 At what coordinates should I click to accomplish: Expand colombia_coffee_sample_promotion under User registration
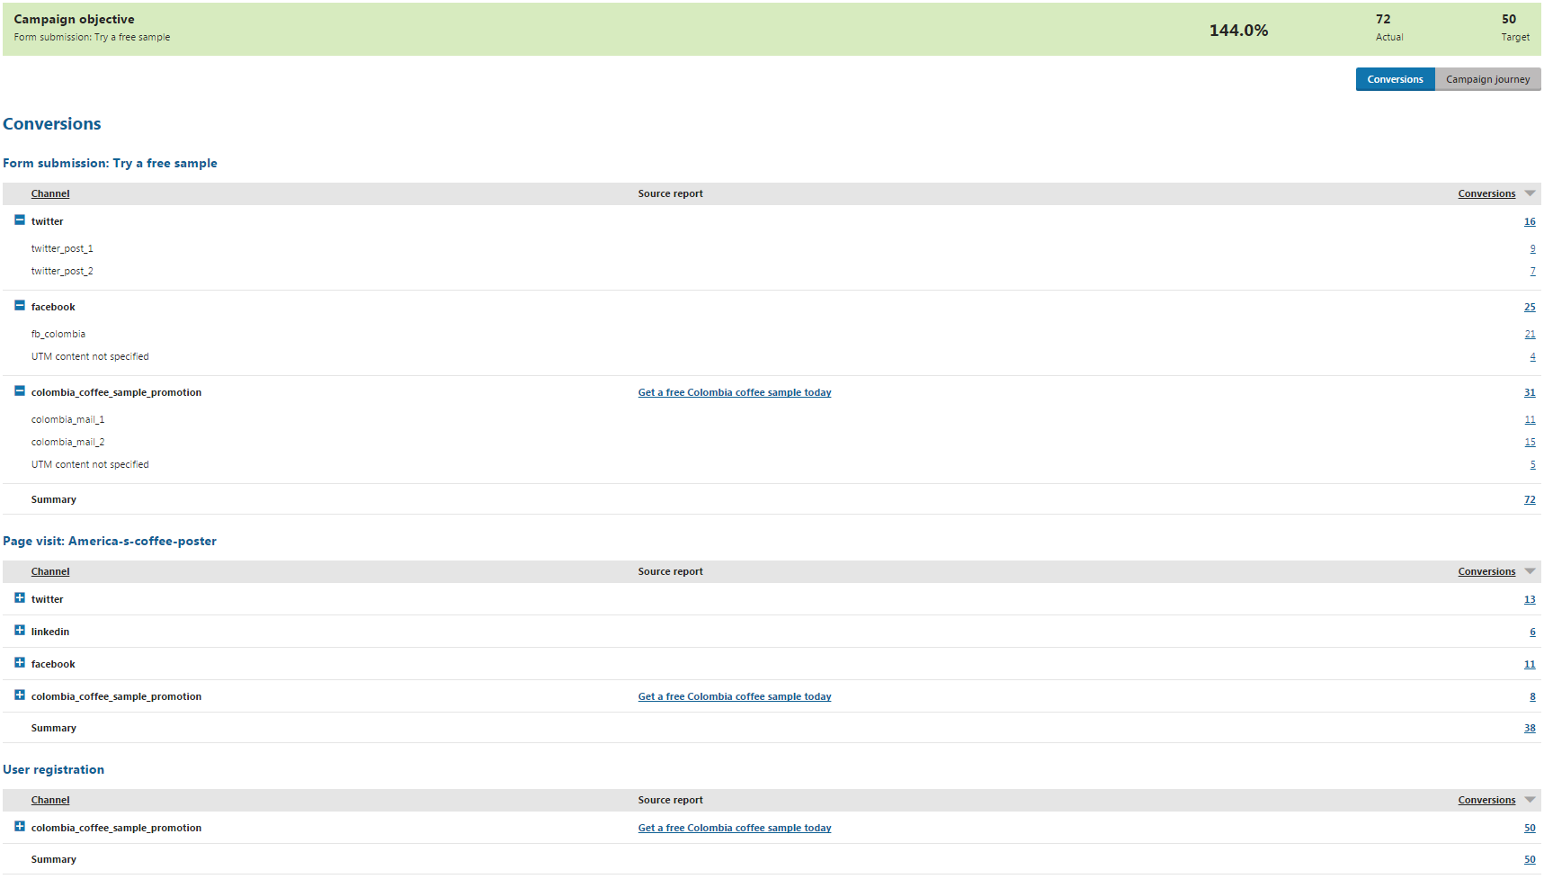coord(20,827)
